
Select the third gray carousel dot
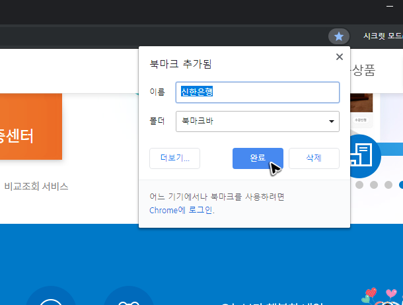click(388, 185)
